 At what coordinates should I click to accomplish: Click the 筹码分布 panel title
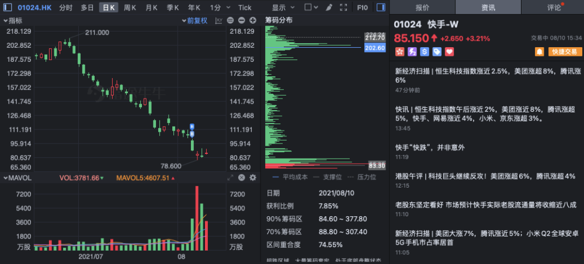[x=279, y=20]
